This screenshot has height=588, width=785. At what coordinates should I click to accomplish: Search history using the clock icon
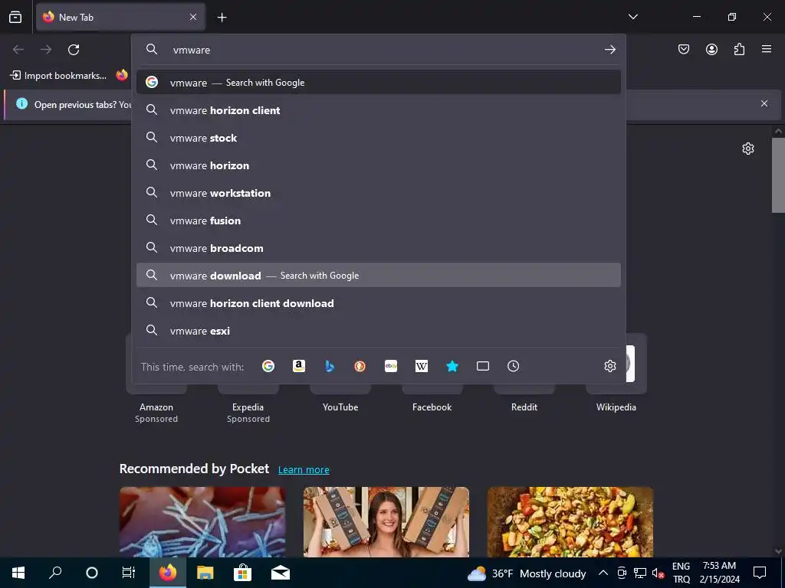click(513, 366)
